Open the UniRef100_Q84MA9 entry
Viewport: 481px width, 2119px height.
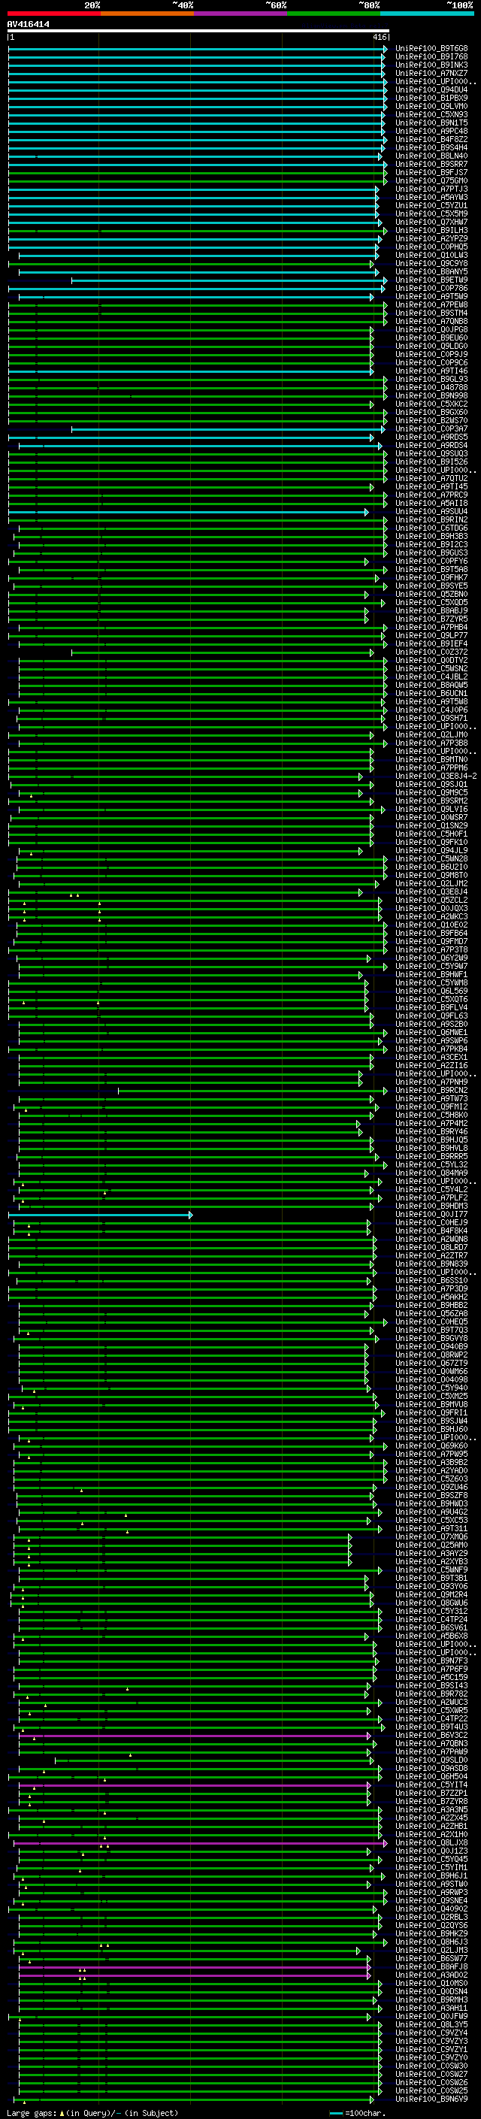tap(431, 1173)
